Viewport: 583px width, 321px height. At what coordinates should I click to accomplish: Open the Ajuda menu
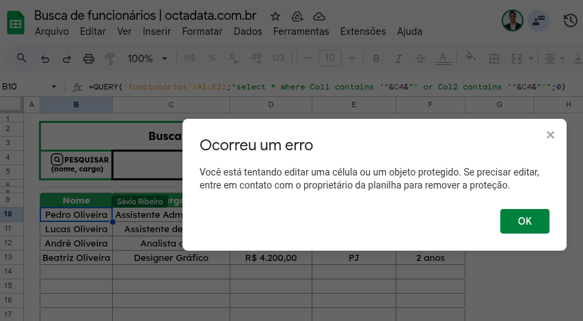click(409, 31)
